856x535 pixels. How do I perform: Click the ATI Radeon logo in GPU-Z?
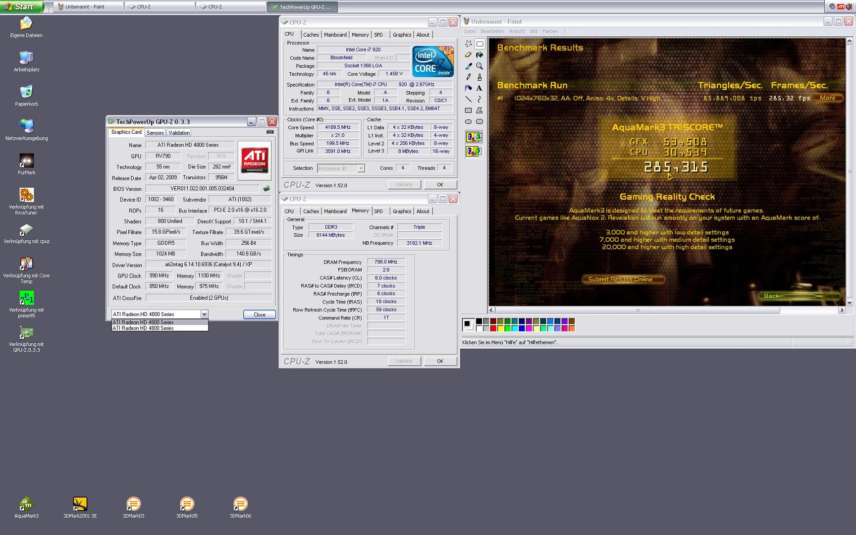(x=255, y=160)
